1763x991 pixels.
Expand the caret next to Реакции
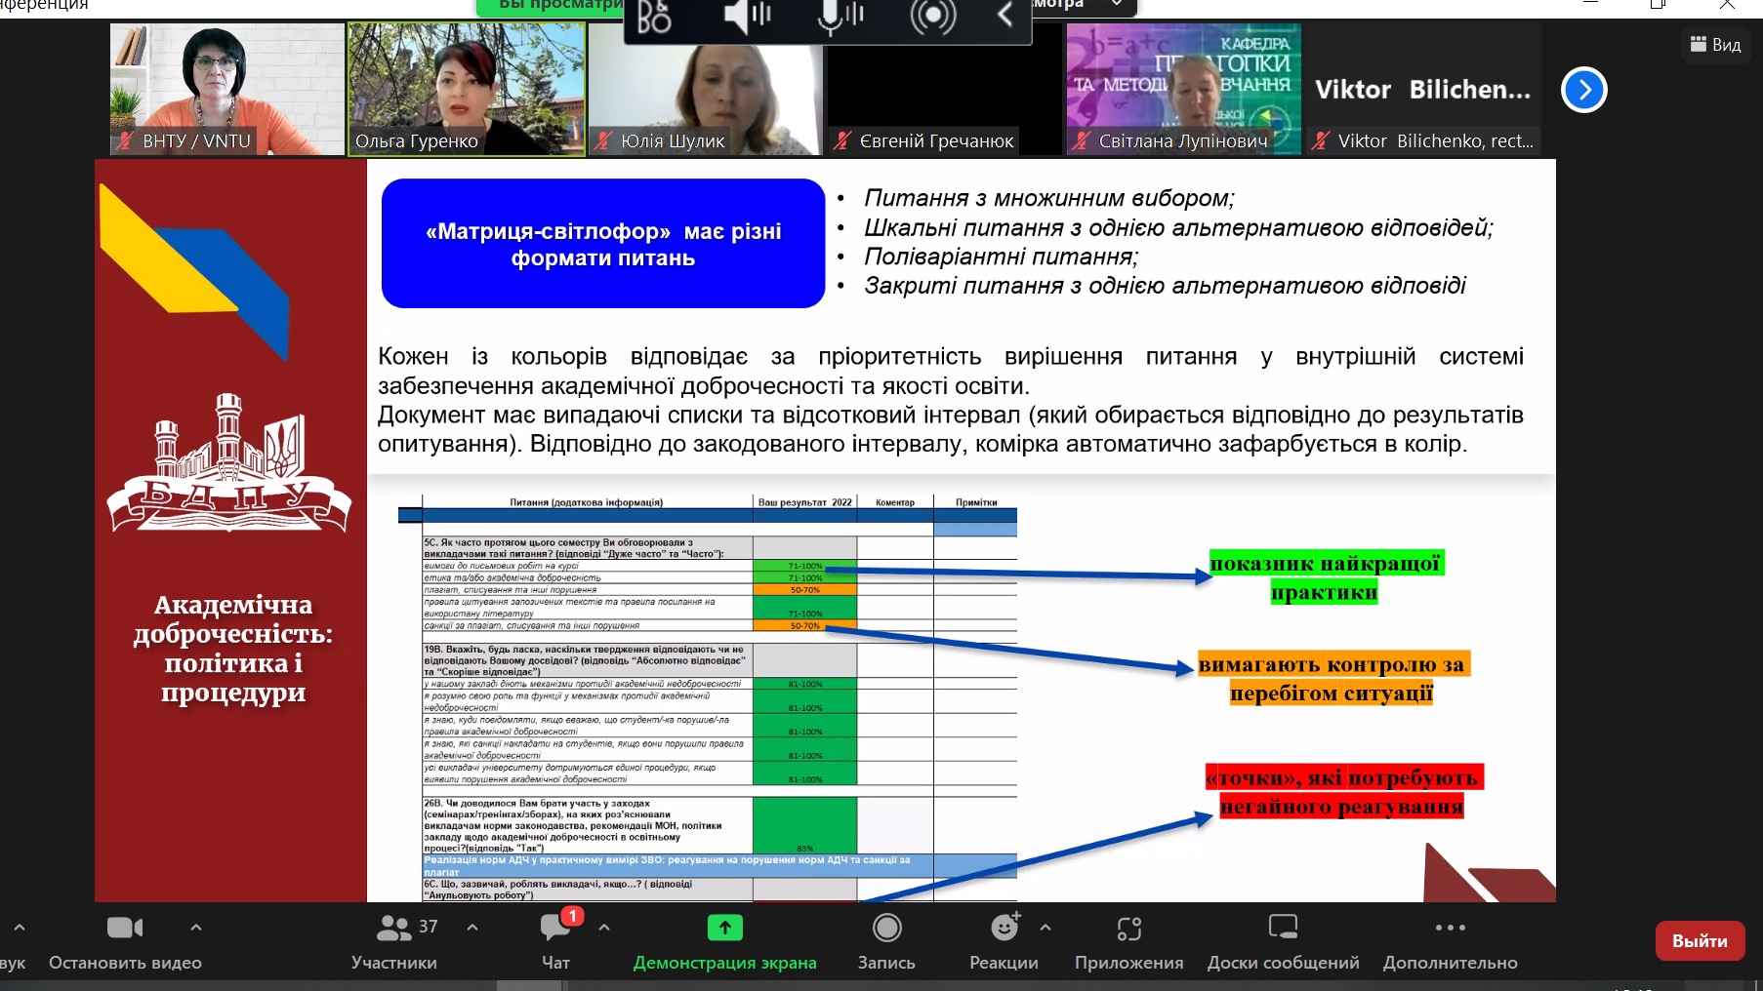coord(1045,928)
